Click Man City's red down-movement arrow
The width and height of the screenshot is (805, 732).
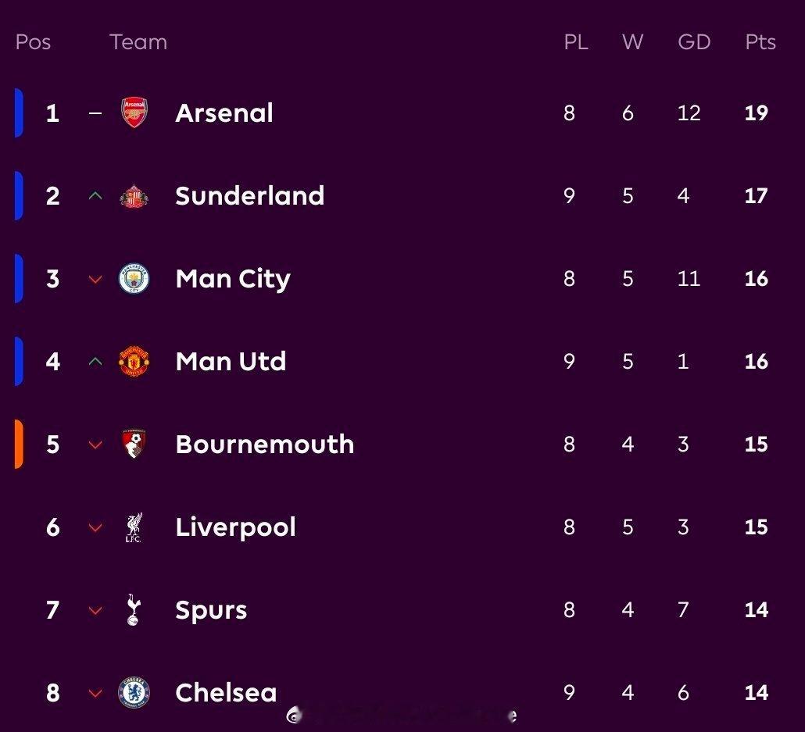pos(95,279)
